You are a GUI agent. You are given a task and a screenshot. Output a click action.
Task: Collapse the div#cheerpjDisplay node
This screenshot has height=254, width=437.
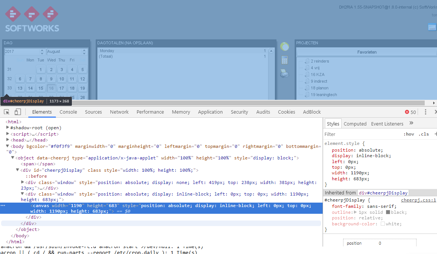coord(17,170)
